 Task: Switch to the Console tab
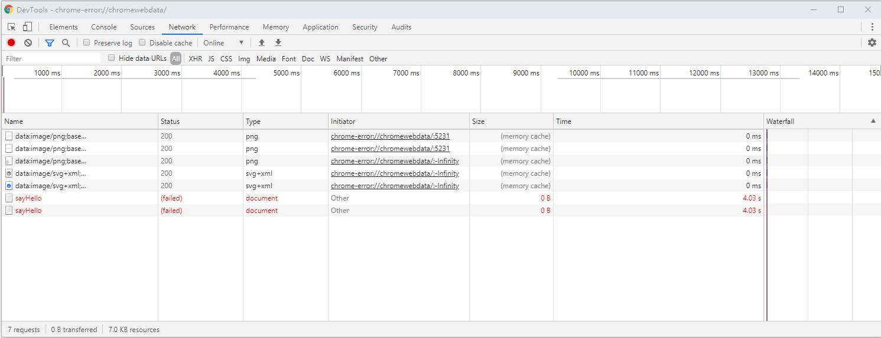(x=104, y=27)
